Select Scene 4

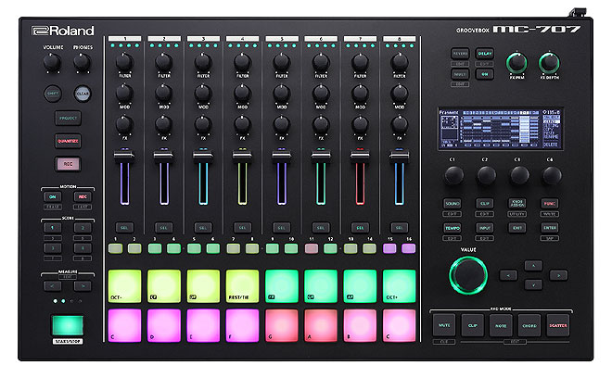(x=83, y=248)
